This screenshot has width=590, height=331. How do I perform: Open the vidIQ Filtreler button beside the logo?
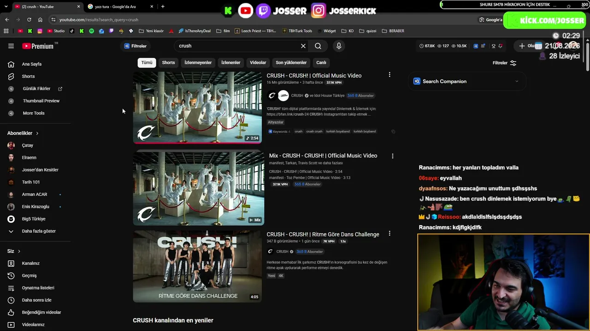[x=136, y=46]
